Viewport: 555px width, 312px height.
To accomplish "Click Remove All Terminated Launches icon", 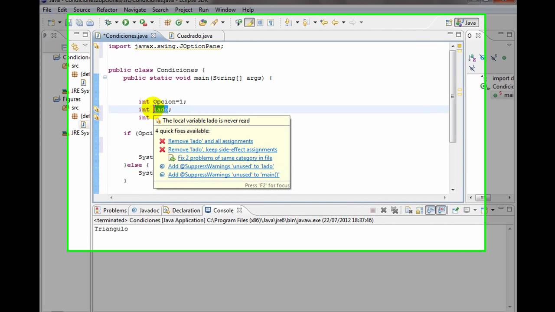I will (395, 210).
